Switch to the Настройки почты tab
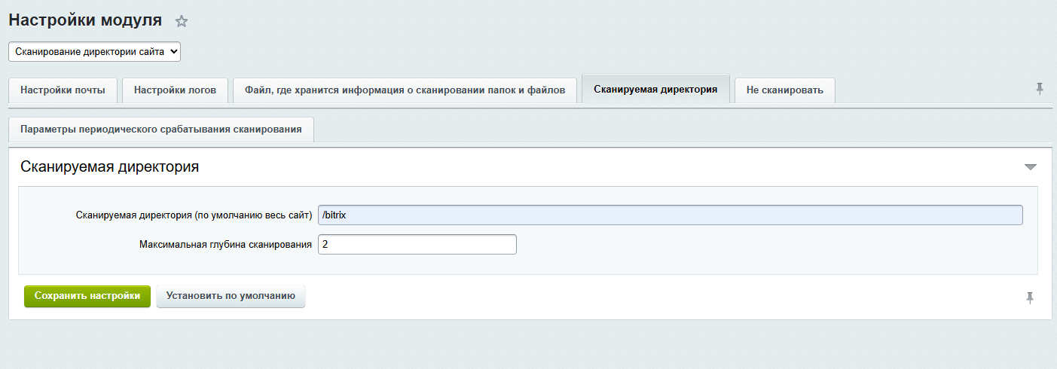This screenshot has height=369, width=1057. click(x=63, y=90)
